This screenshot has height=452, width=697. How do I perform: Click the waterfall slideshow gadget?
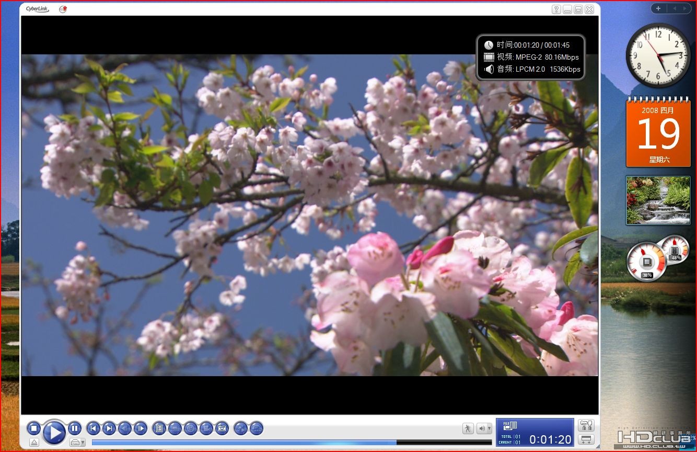pyautogui.click(x=658, y=200)
